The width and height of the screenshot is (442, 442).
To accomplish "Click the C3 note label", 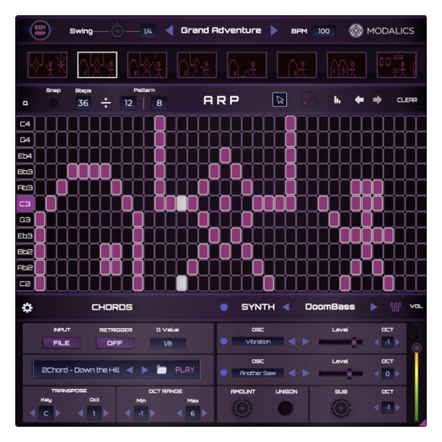I will tap(25, 204).
